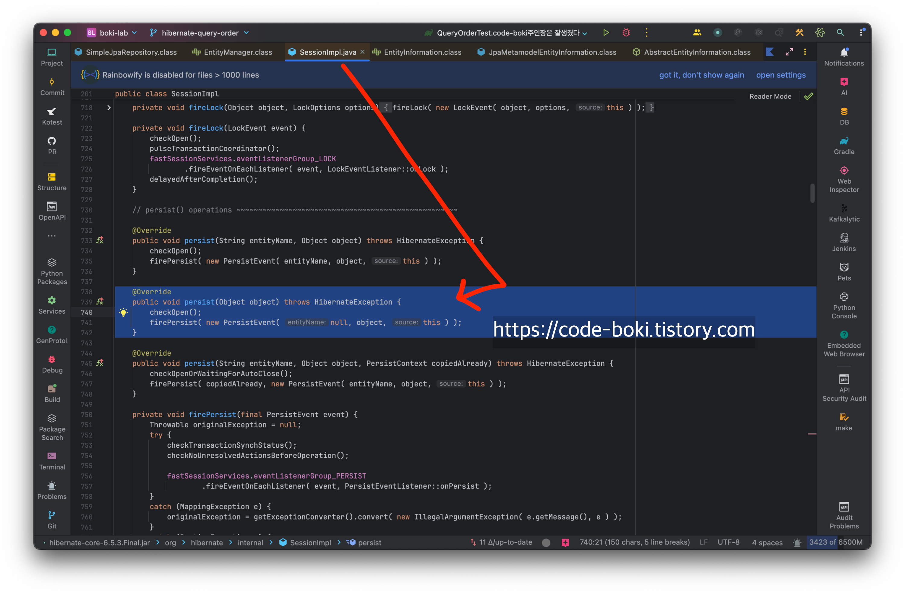Click "got it, don't show again" link

(701, 75)
